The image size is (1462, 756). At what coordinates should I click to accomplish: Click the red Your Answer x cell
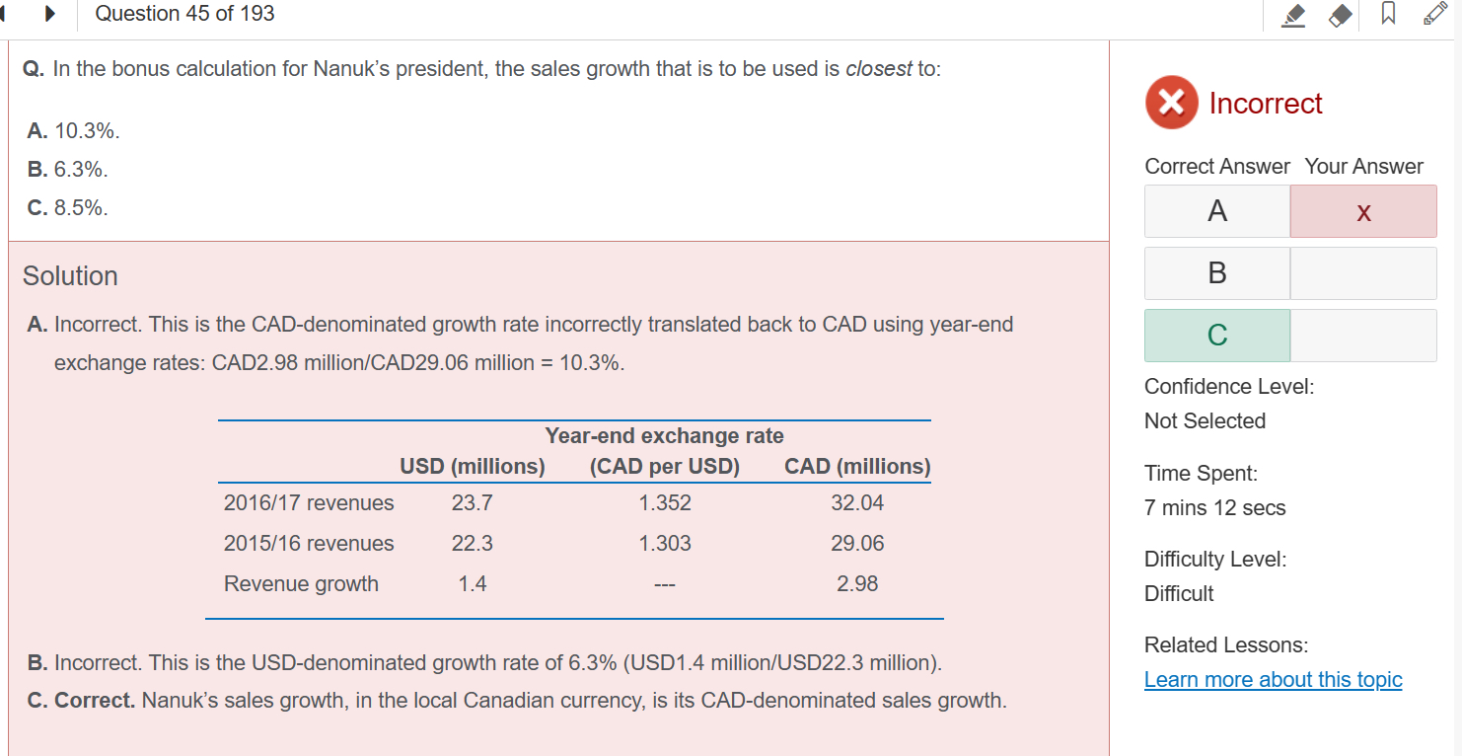click(1362, 211)
